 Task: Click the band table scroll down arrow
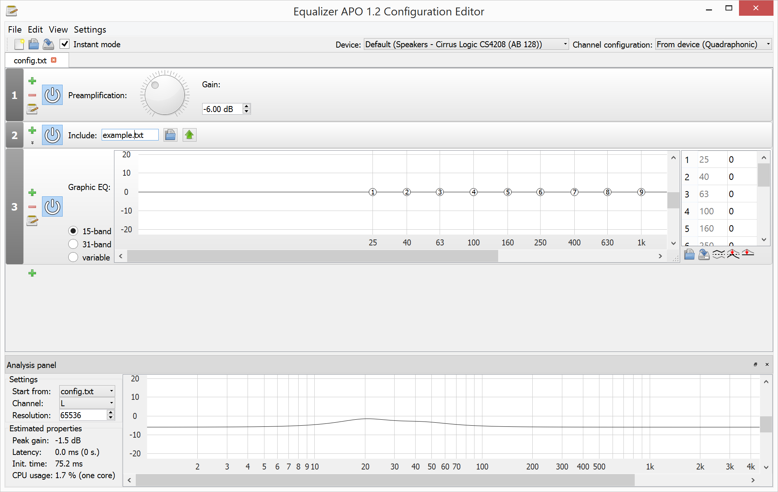764,239
